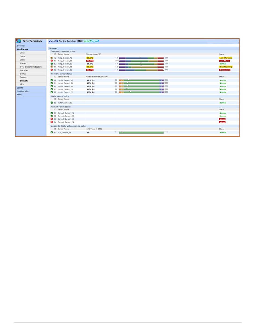Image resolution: width=255 pixels, height=335 pixels.
Task: Click the warning icon beside Temp_Sensor_A2
Action: pos(52,58)
